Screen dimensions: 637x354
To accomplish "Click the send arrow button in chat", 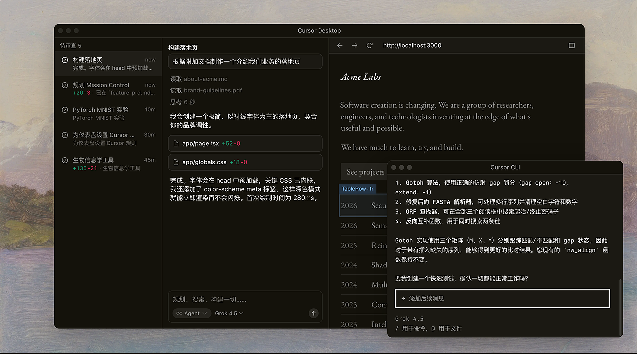I will 313,313.
